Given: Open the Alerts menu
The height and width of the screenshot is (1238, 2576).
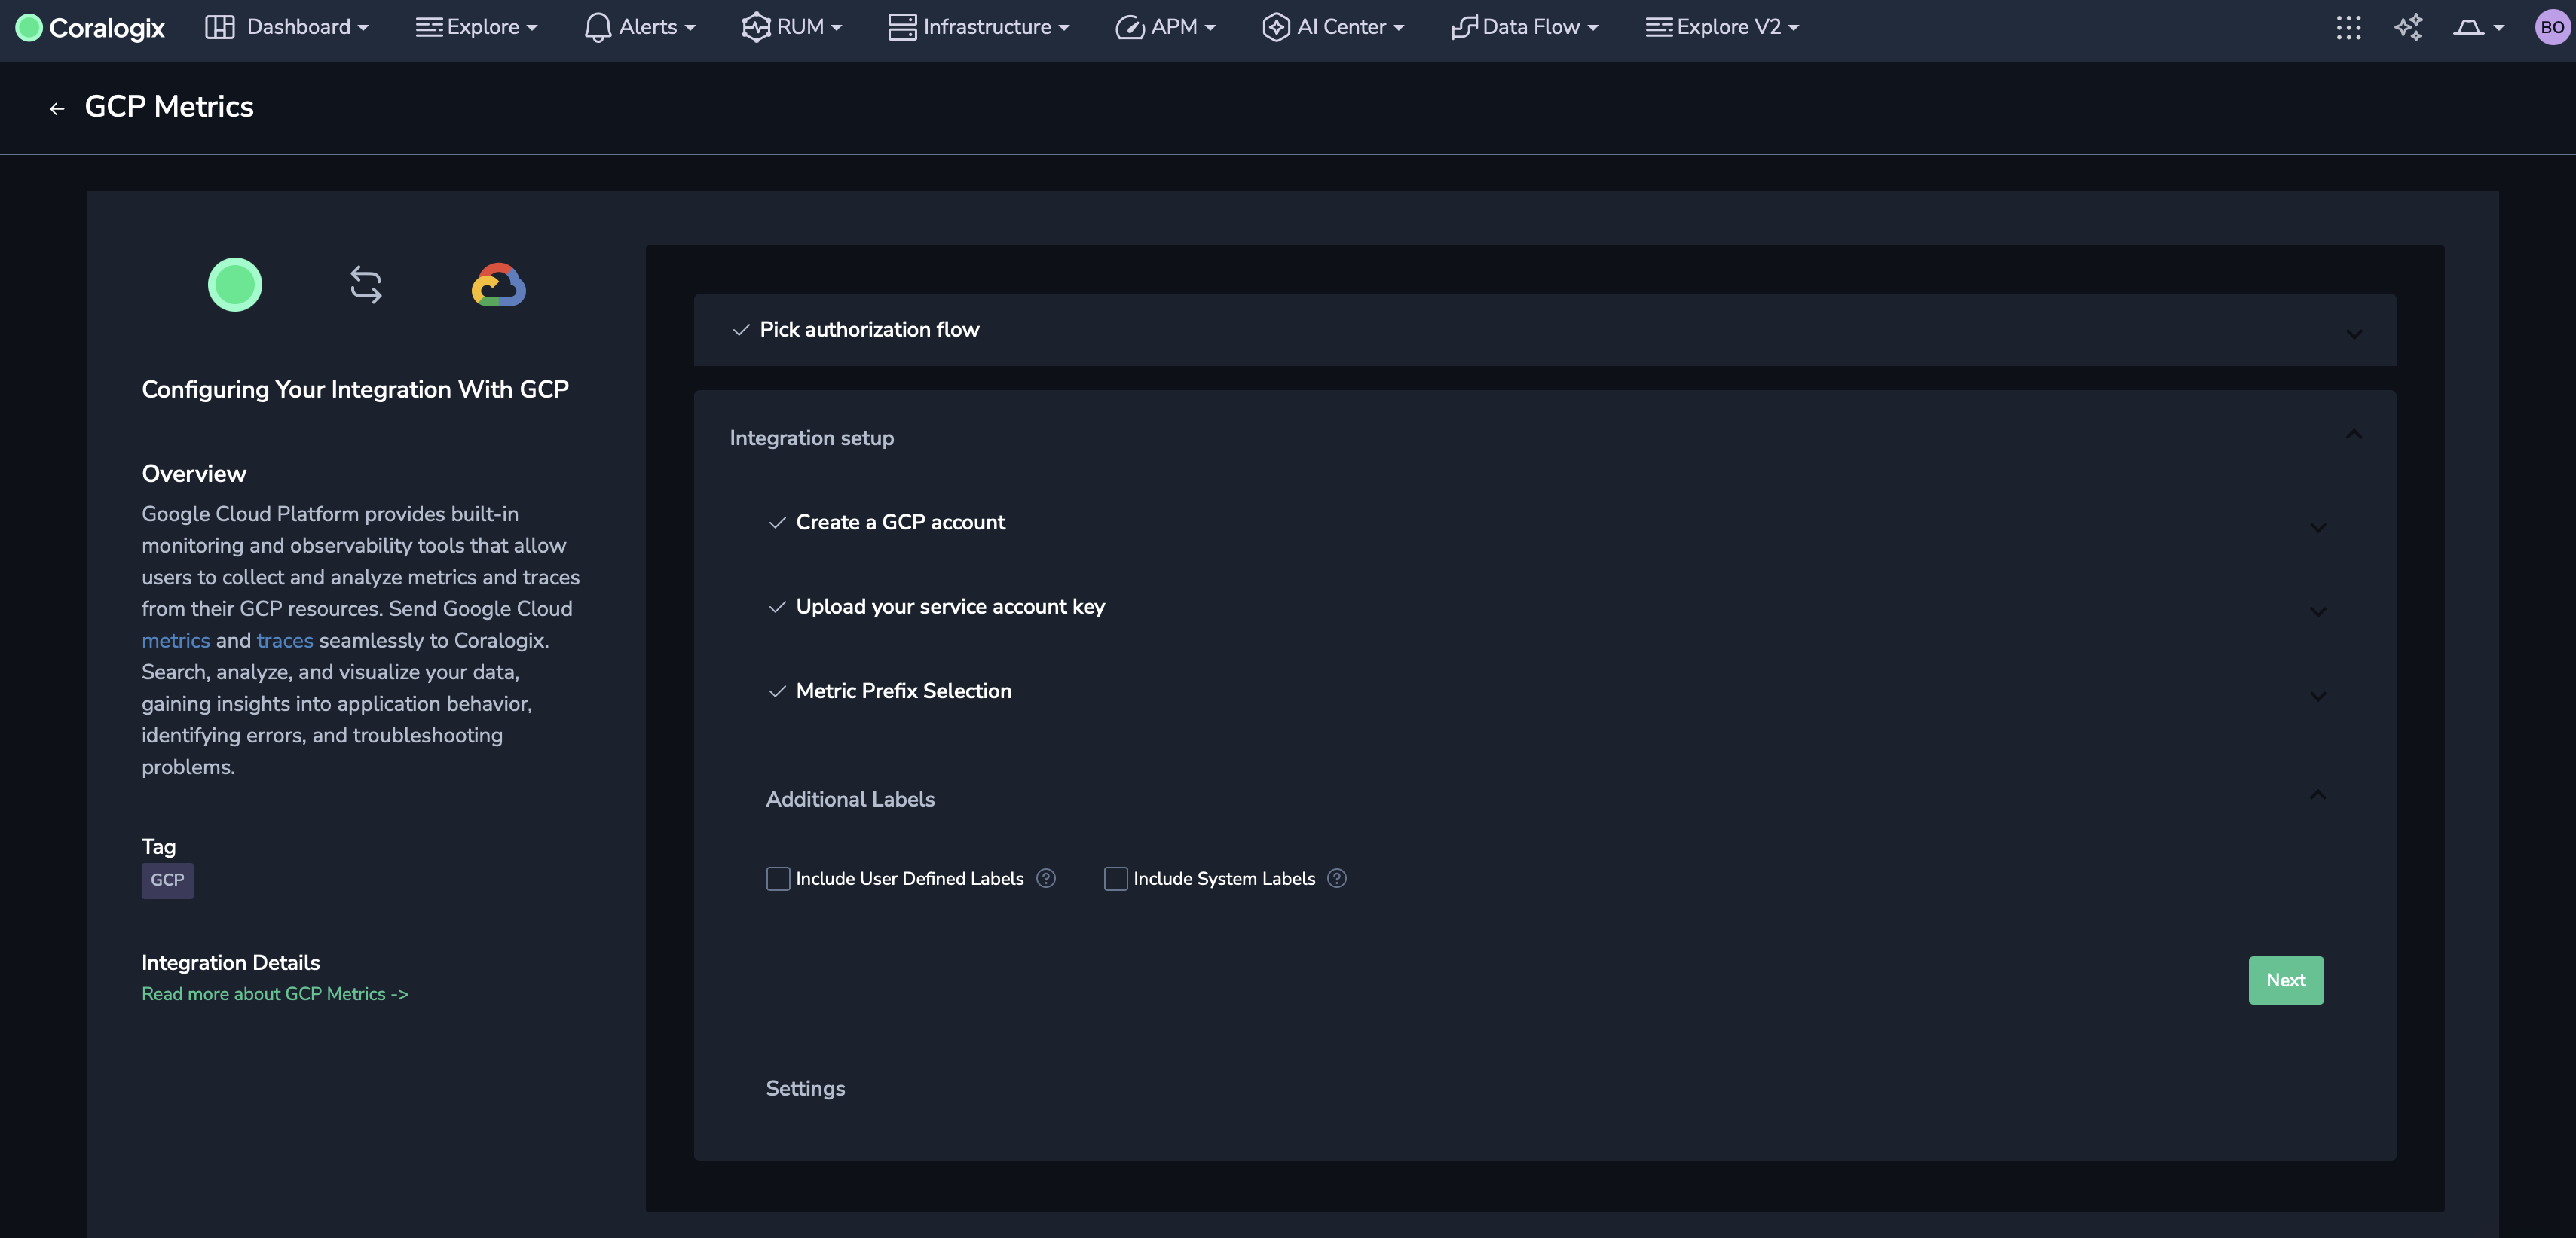Looking at the screenshot, I should (640, 27).
